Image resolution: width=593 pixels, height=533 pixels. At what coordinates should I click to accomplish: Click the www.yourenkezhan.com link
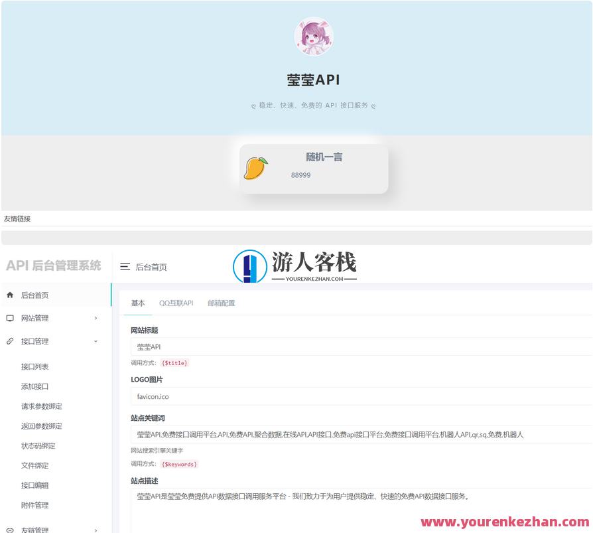click(505, 522)
